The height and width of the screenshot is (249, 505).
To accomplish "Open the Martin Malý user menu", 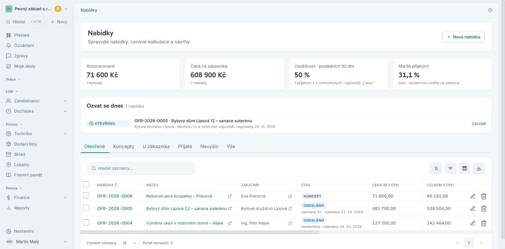I will (x=36, y=242).
